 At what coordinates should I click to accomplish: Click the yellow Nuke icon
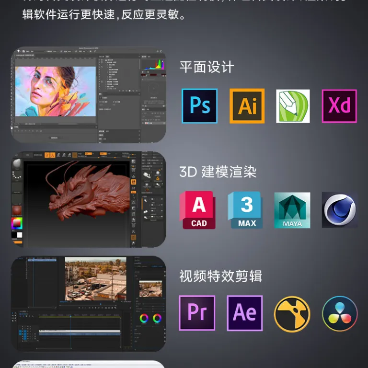pos(292,314)
